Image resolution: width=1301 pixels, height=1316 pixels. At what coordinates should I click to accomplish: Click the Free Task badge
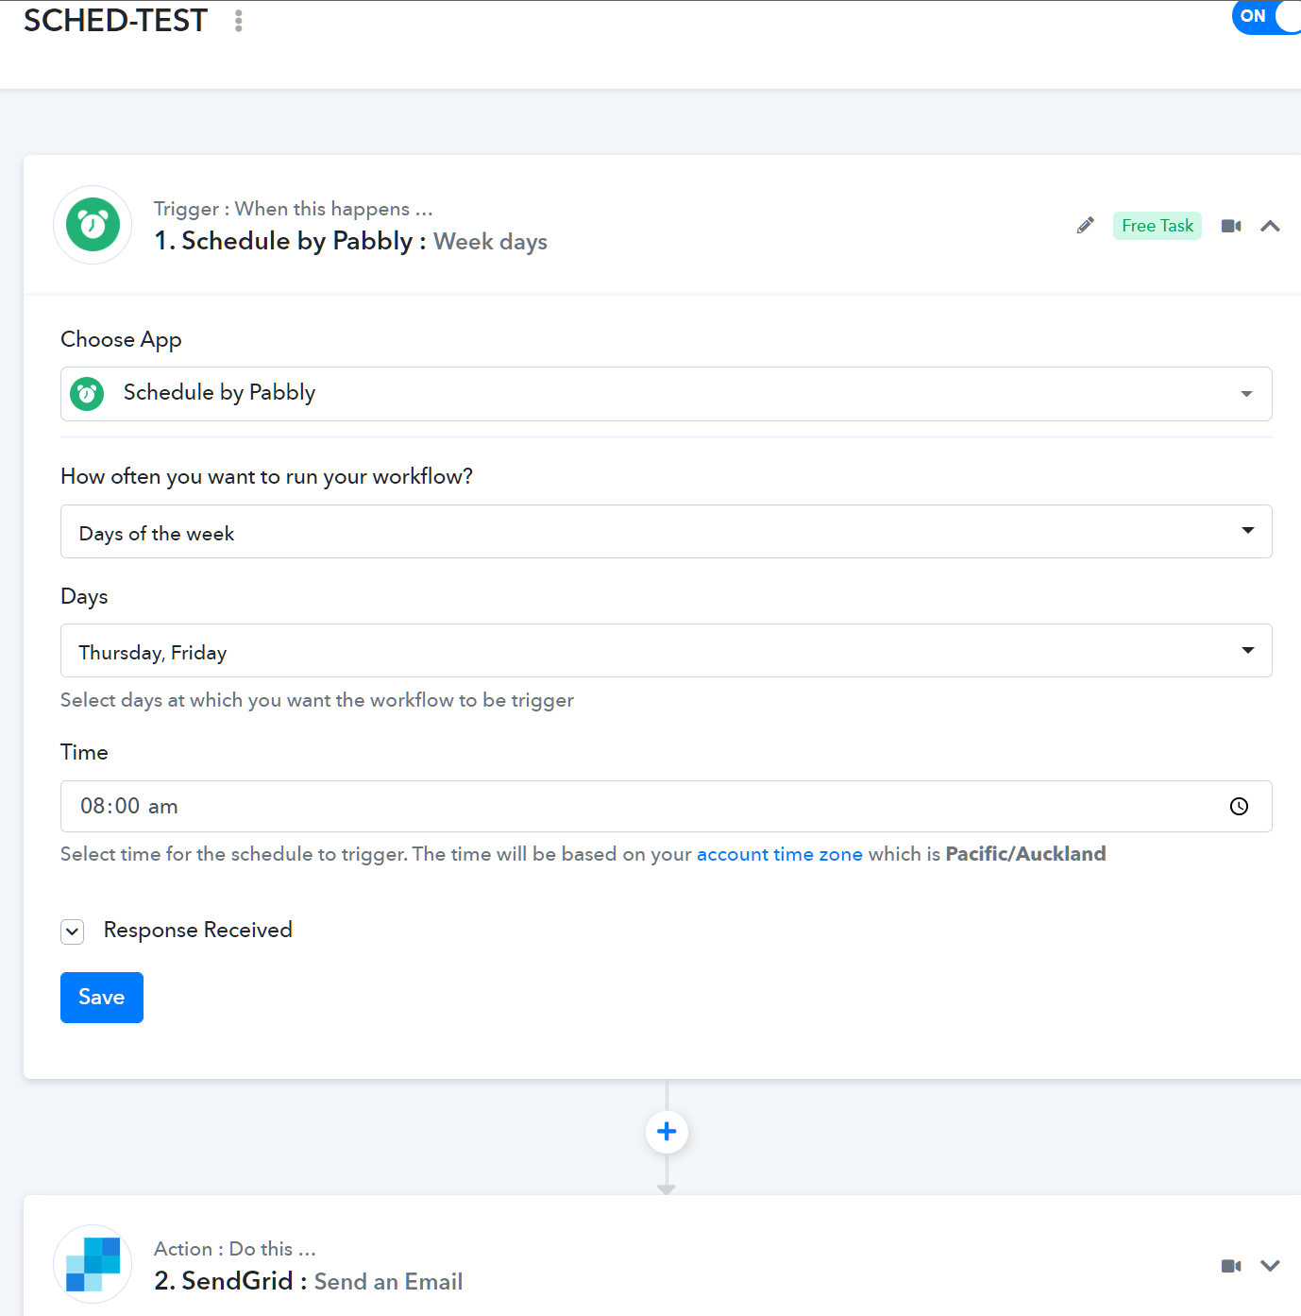click(1157, 226)
